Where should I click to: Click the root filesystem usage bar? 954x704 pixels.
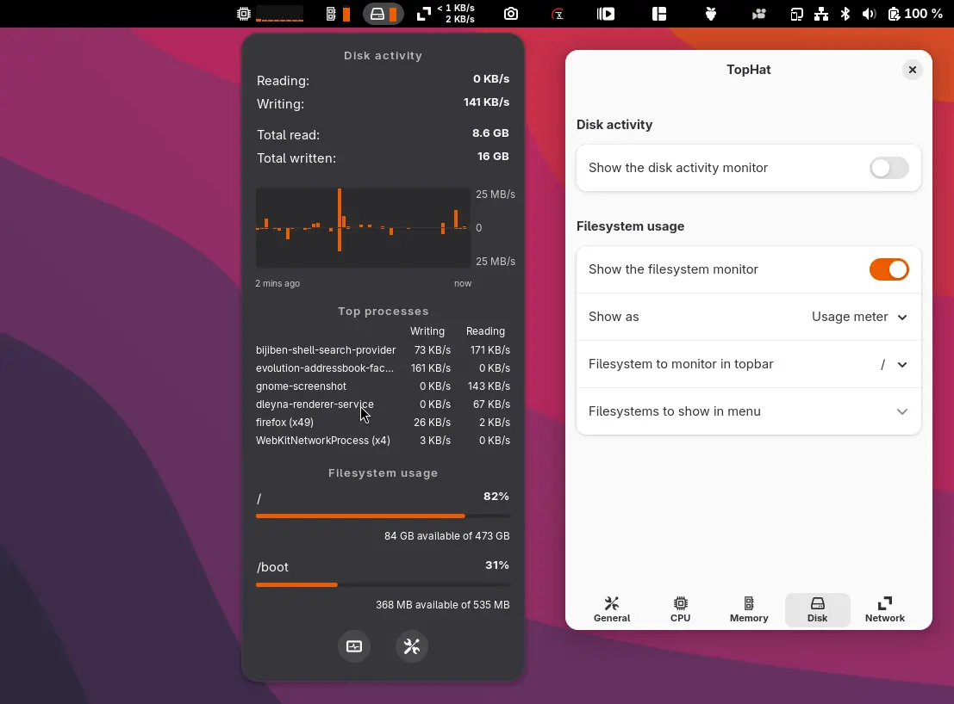tap(383, 516)
